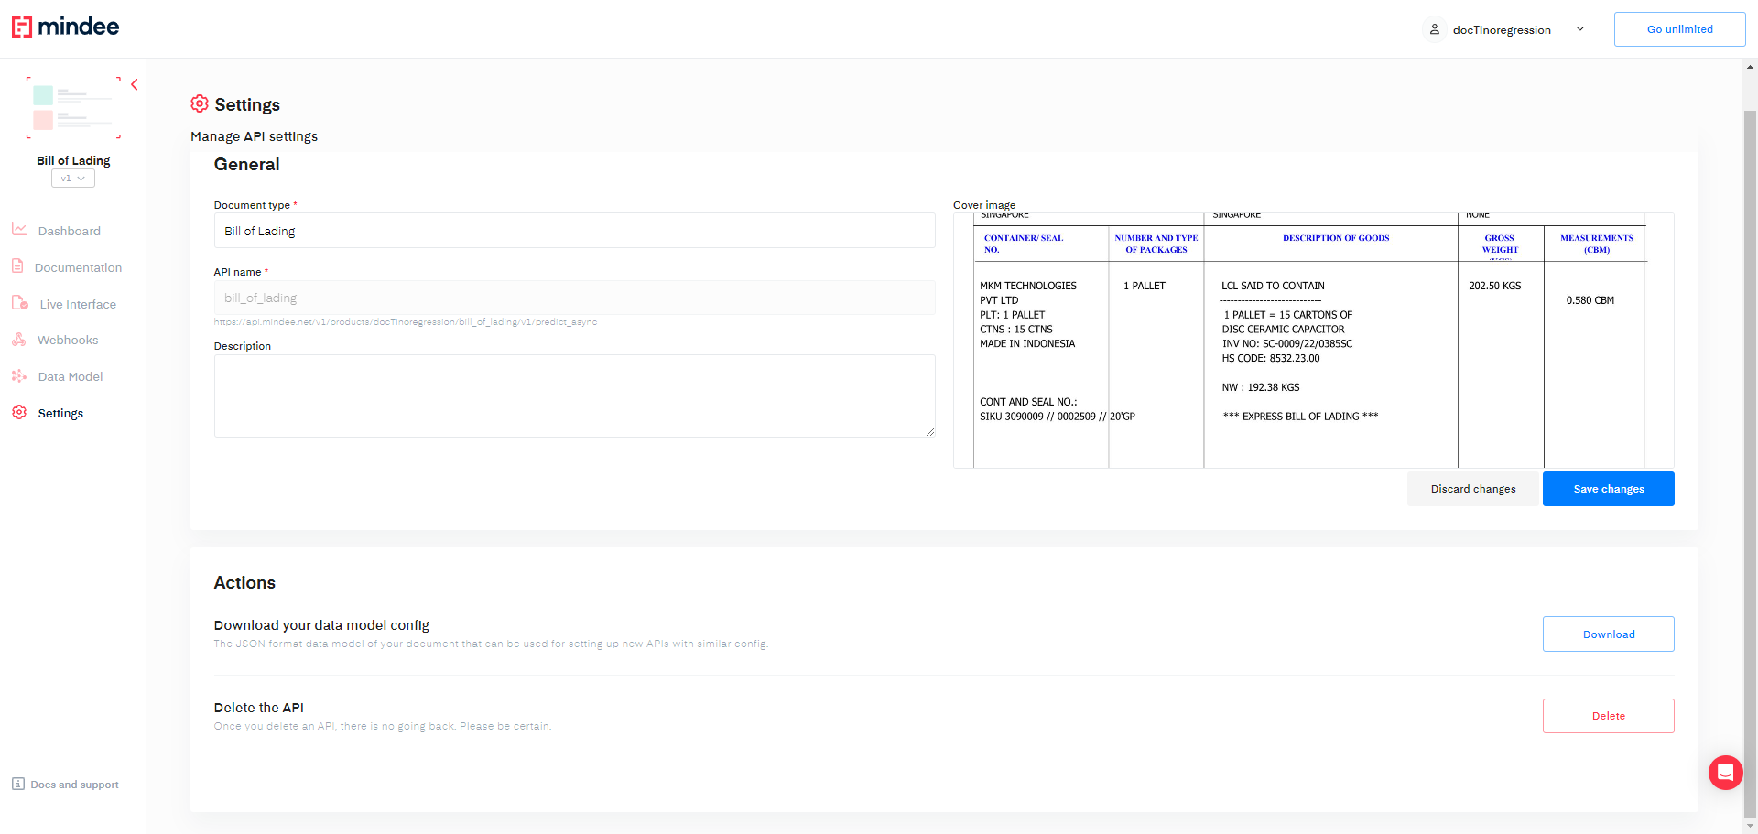
Task: Collapse the sidebar with the red chevron
Action: coord(135,84)
